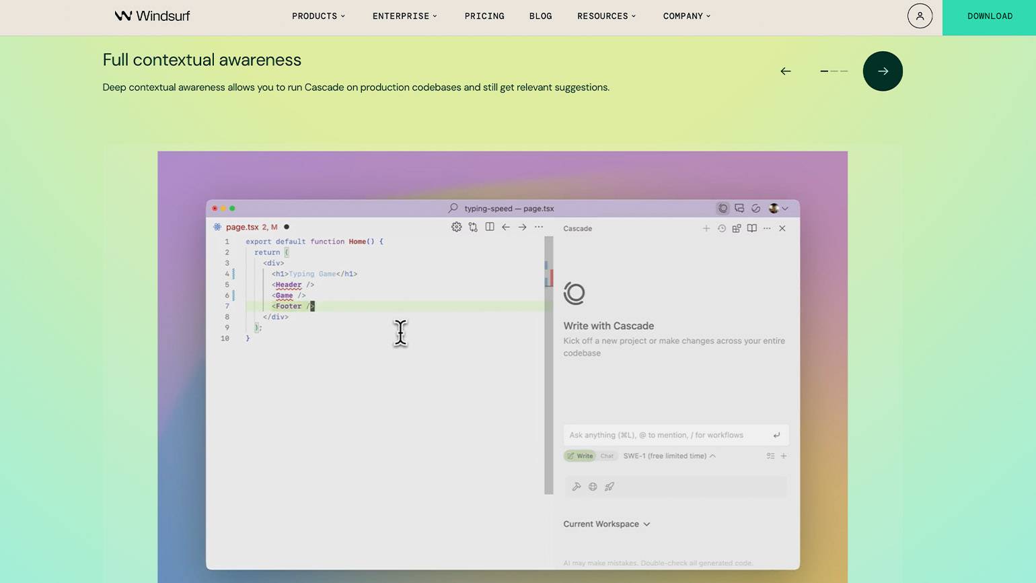This screenshot has width=1036, height=583.
Task: Submit the prompt with the return arrow icon
Action: pyautogui.click(x=777, y=436)
